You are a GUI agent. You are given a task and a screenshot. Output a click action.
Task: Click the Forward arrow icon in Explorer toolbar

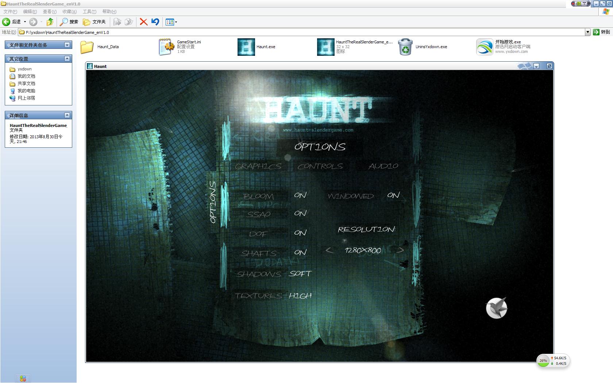(33, 22)
